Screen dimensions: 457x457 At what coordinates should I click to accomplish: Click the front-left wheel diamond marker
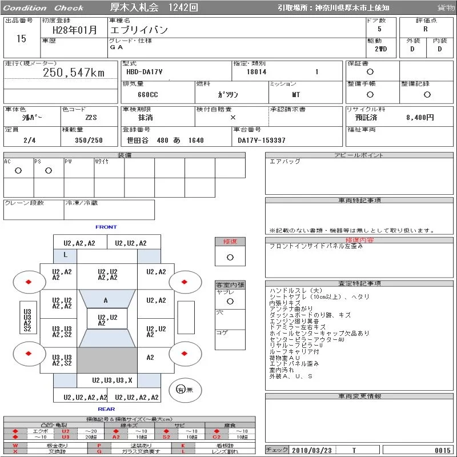[x=27, y=281]
